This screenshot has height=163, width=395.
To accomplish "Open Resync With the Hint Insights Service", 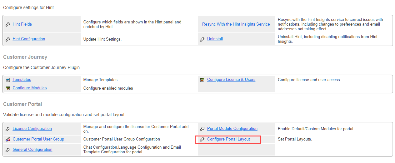I will (x=236, y=24).
